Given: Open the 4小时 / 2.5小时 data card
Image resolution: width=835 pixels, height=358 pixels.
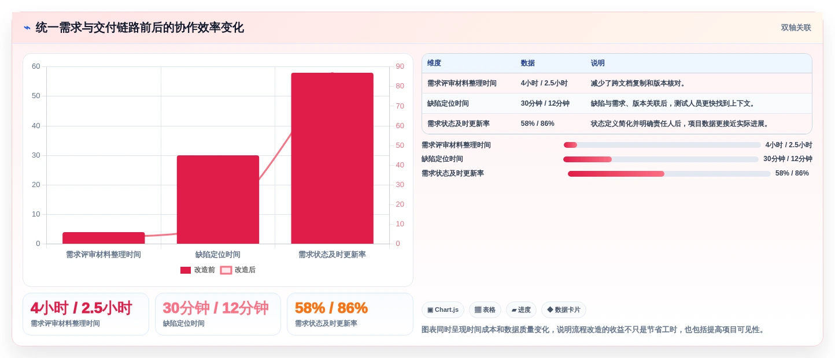Looking at the screenshot, I should 86,314.
